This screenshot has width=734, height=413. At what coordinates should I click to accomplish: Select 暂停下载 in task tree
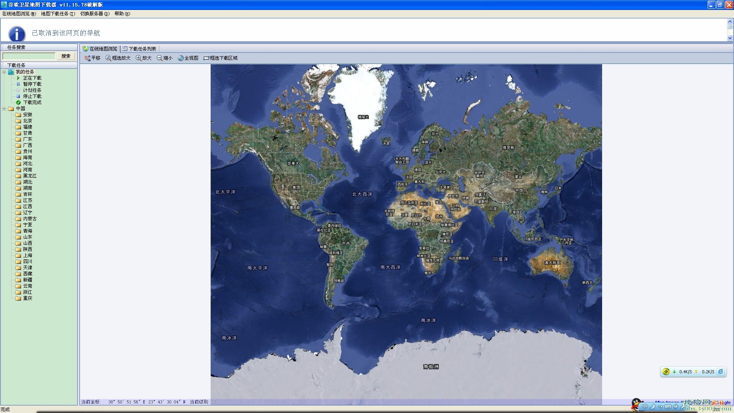[x=32, y=84]
